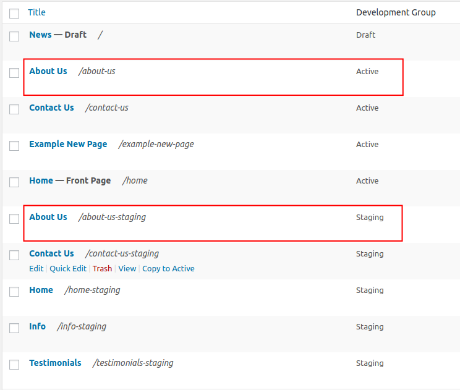Sort pages by the Title column header

[x=36, y=12]
